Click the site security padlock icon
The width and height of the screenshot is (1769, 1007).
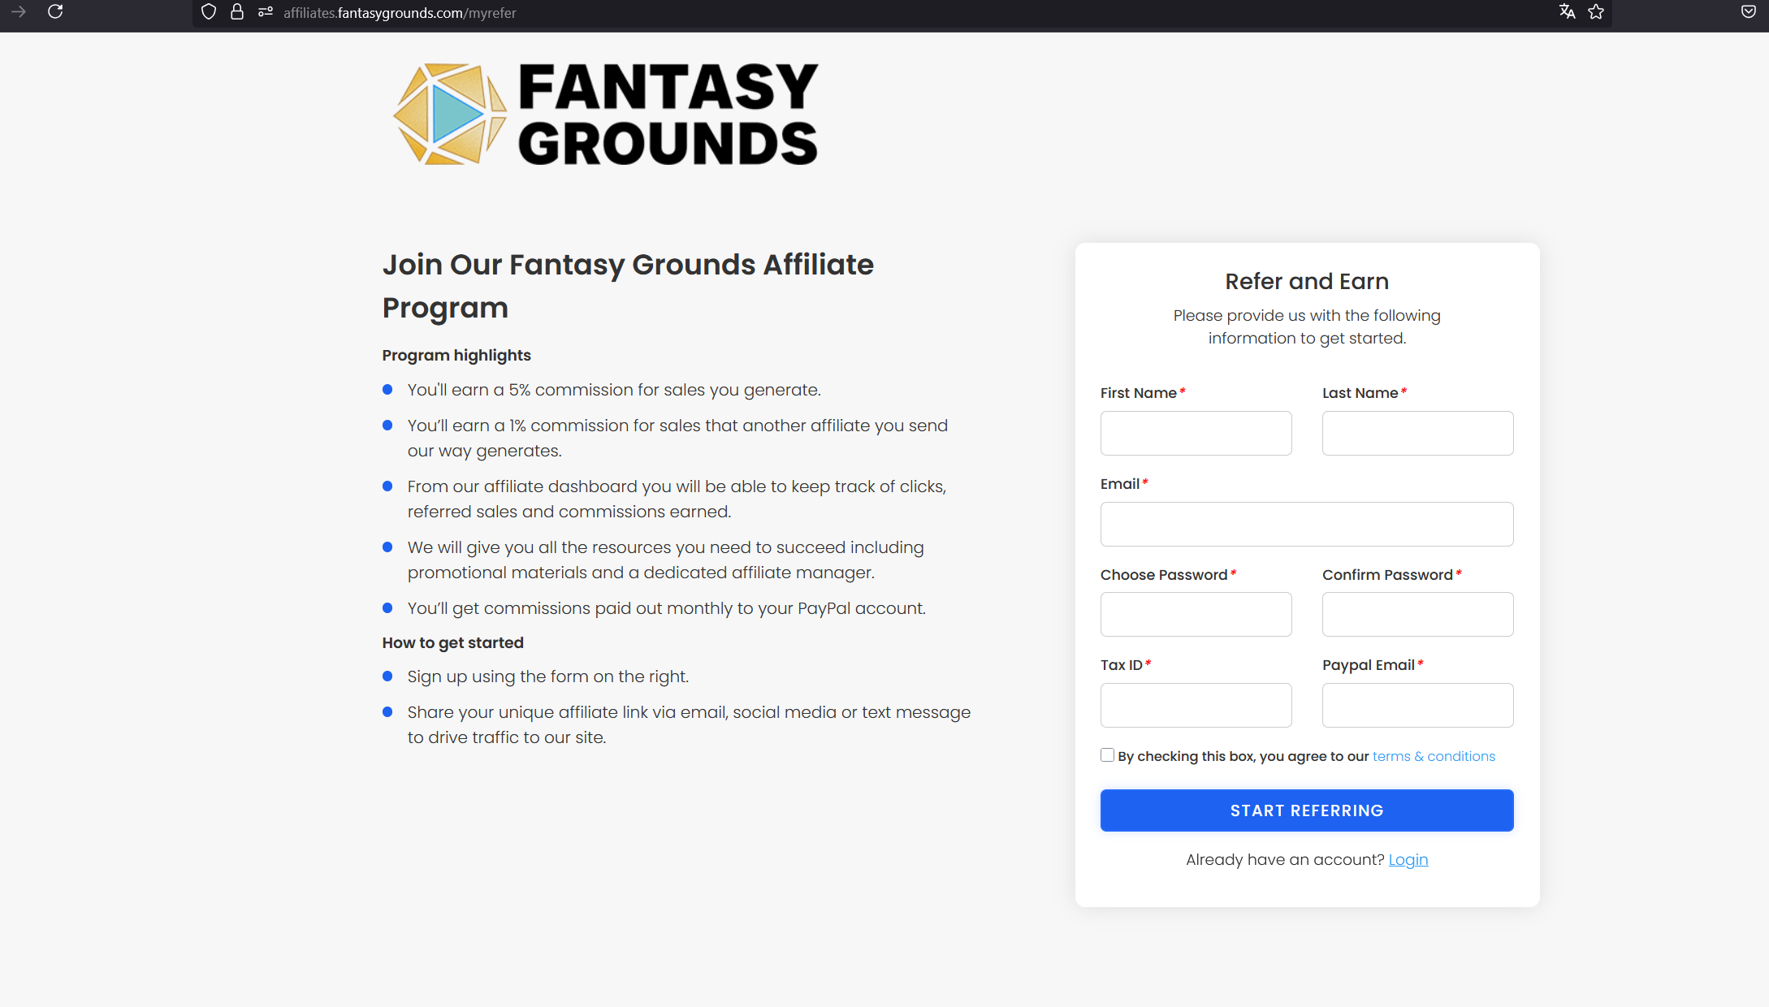pos(237,11)
